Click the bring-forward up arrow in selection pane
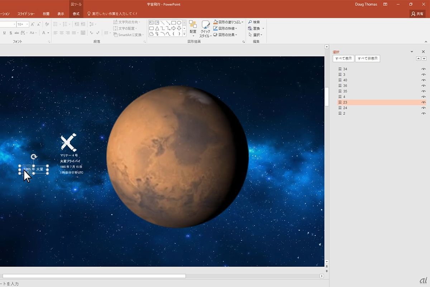This screenshot has height=287, width=430. 418,58
